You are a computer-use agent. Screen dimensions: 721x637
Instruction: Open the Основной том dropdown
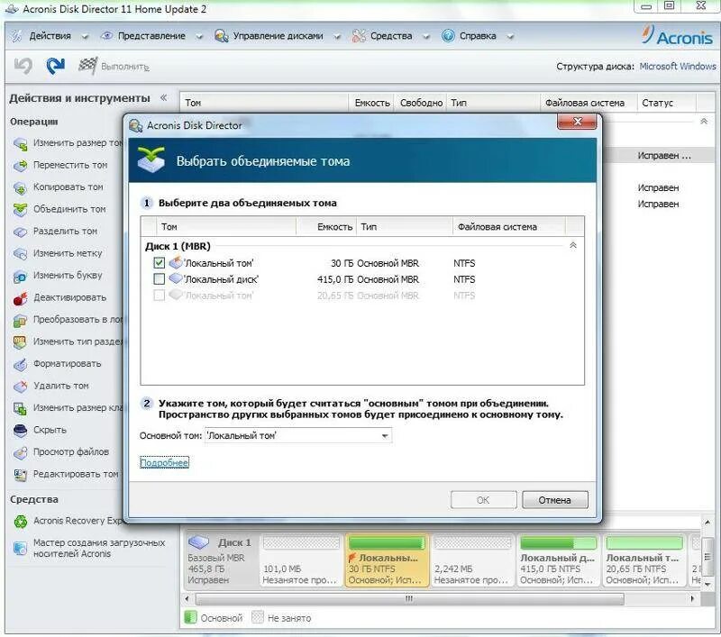(x=385, y=436)
